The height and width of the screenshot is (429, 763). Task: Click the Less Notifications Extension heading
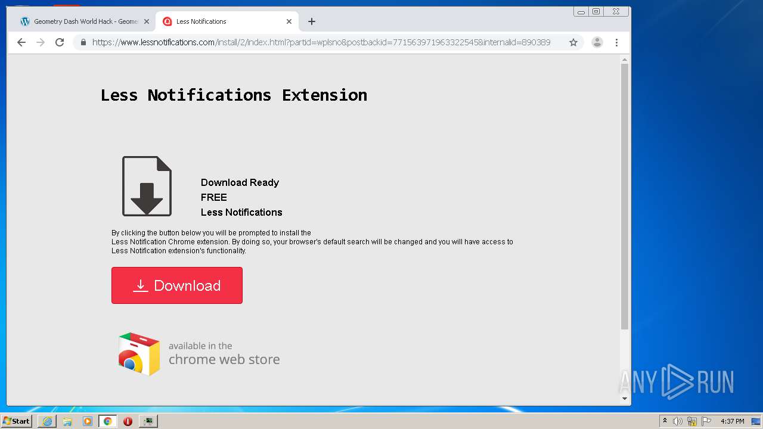point(234,95)
